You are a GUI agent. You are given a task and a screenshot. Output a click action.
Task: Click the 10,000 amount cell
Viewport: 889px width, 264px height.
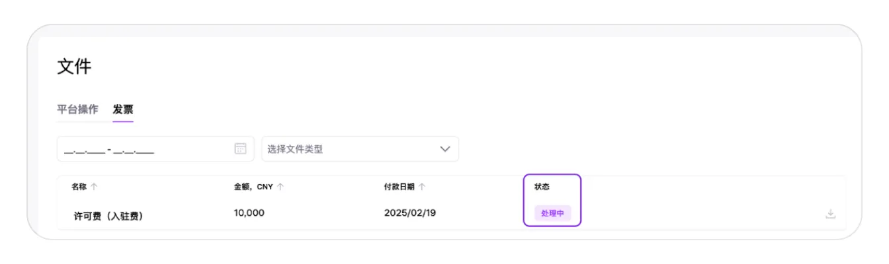[249, 213]
